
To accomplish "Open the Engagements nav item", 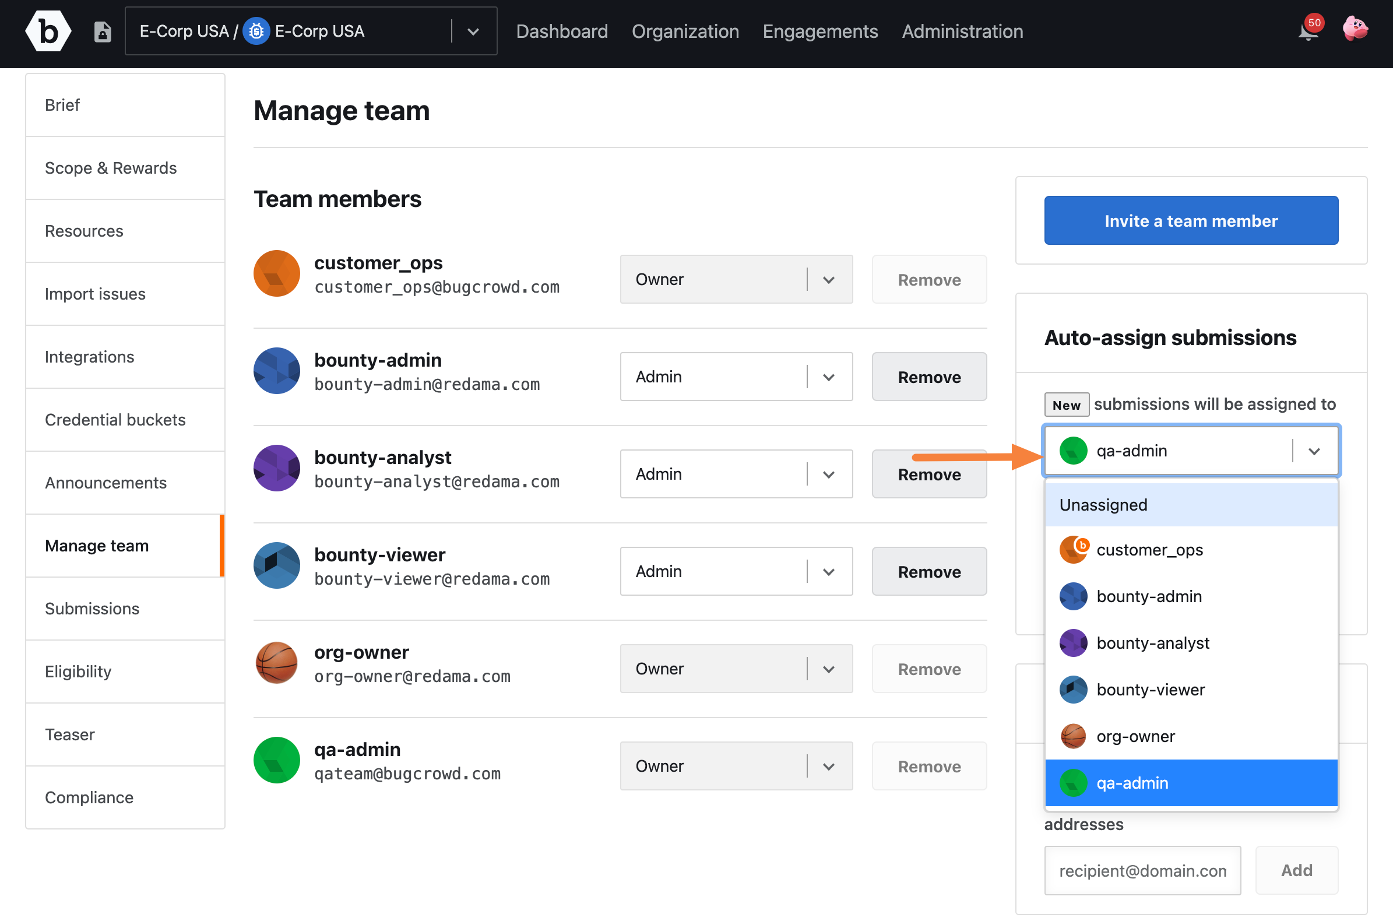I will (821, 31).
